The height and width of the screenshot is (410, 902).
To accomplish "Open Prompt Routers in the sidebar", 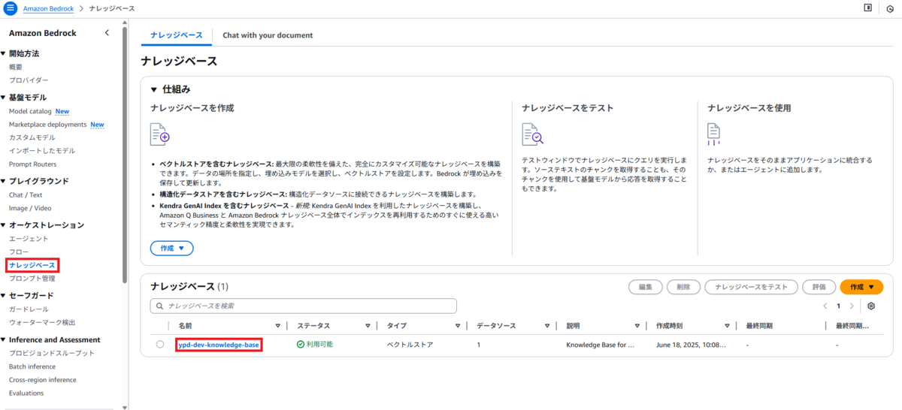I will (32, 164).
